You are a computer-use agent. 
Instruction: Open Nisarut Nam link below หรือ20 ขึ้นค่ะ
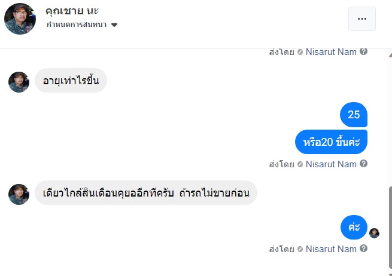click(x=331, y=164)
